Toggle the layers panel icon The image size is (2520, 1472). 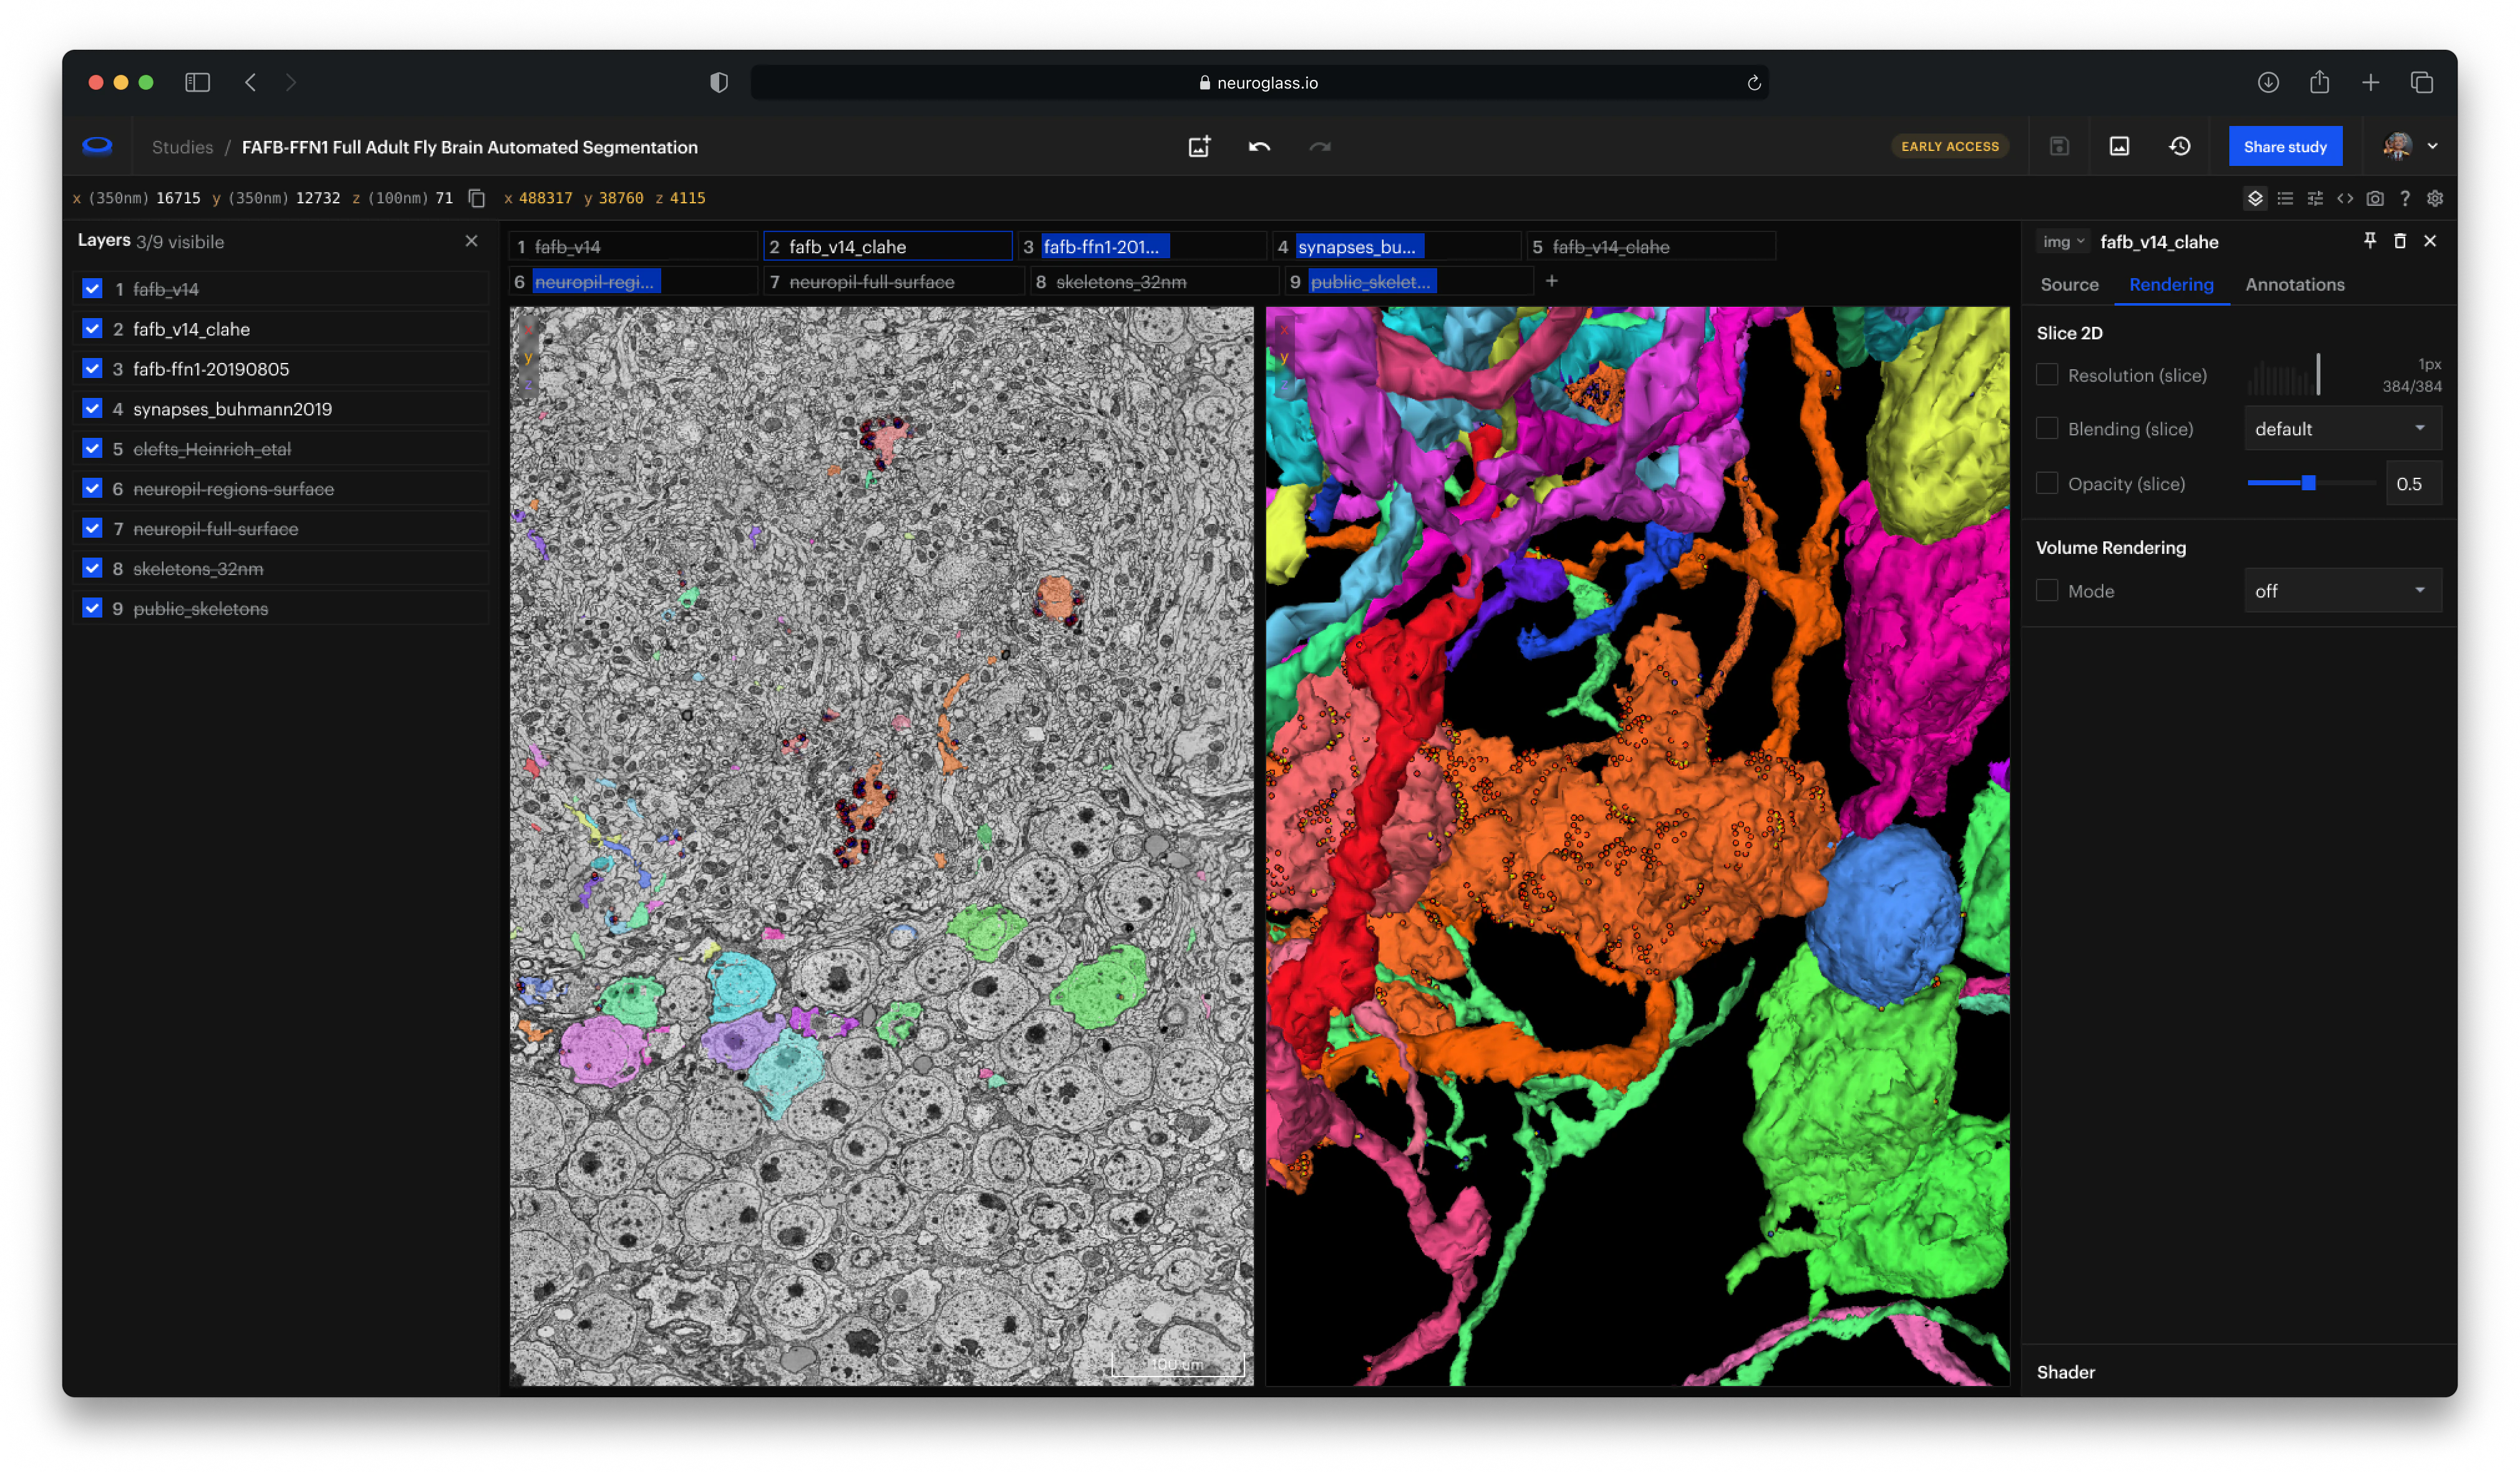(2254, 198)
